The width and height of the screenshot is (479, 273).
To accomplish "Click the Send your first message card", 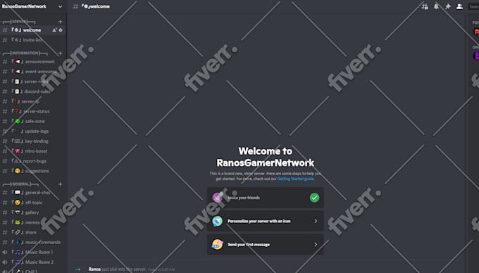I will pos(265,244).
